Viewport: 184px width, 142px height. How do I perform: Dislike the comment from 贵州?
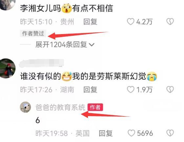tap(170, 22)
